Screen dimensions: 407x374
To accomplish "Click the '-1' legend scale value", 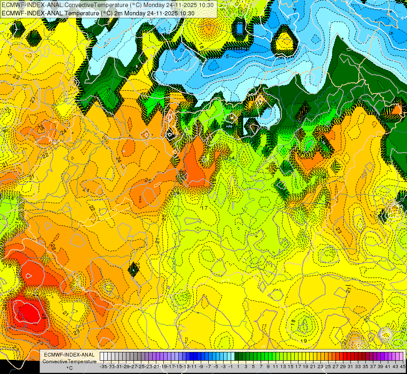I will 231,367.
